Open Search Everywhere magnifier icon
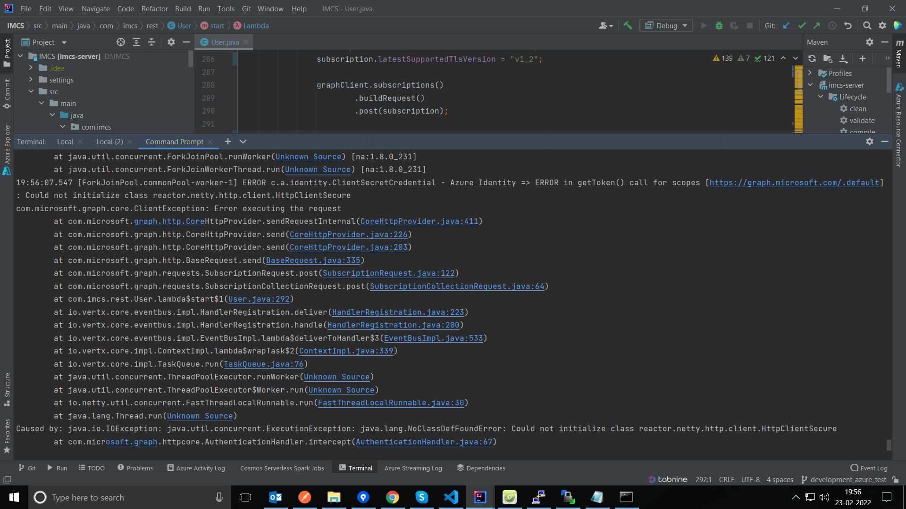The image size is (906, 509). [x=867, y=25]
